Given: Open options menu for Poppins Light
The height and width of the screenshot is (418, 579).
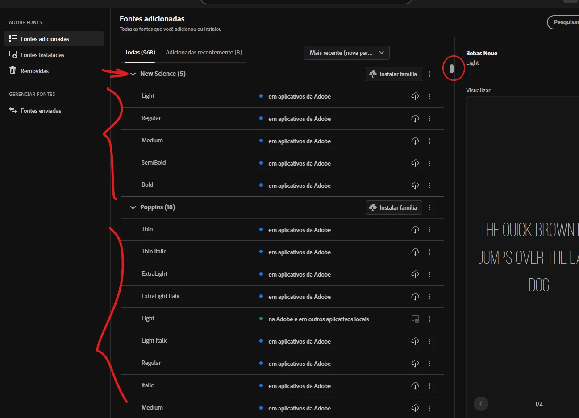Looking at the screenshot, I should 429,319.
